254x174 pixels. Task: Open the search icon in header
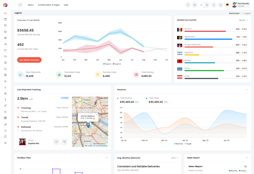click(188, 5)
